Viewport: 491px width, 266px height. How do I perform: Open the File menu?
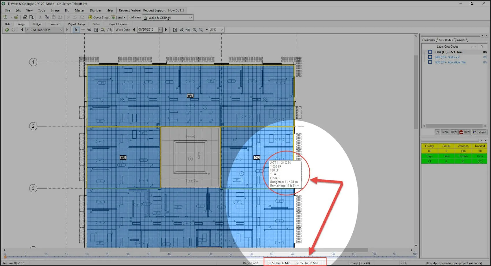tap(8, 10)
